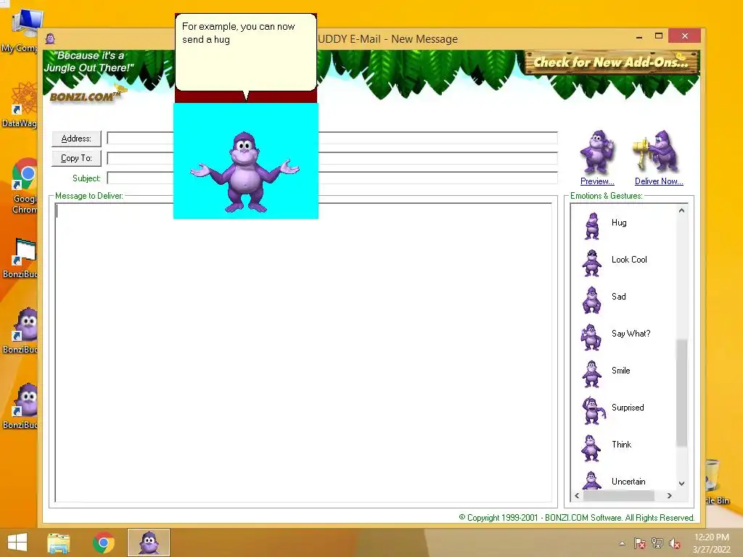Click the Say What? label text
743x557 pixels.
pyautogui.click(x=631, y=334)
